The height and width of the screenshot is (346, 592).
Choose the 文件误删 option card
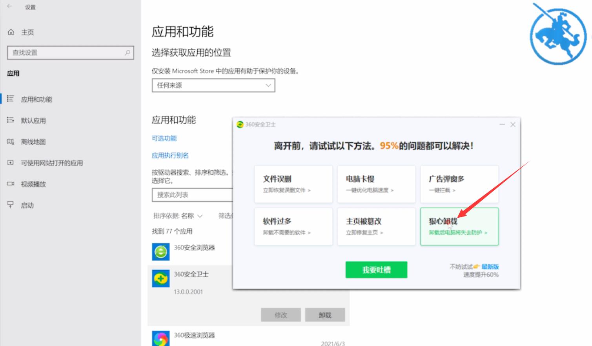pos(293,184)
